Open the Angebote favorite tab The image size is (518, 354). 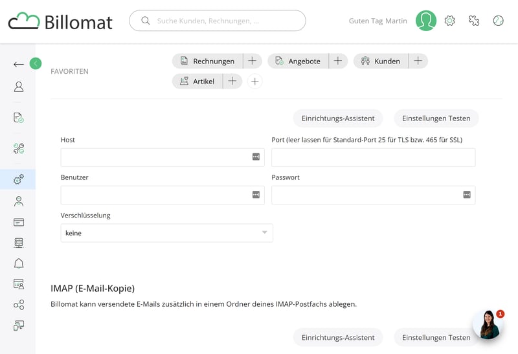point(298,61)
